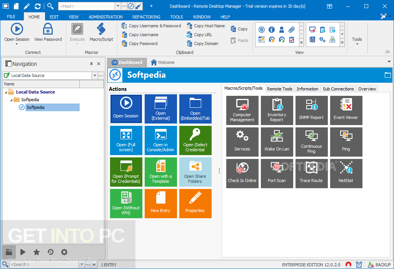Toggle the favorites star below the Navigation panel

[x=36, y=252]
